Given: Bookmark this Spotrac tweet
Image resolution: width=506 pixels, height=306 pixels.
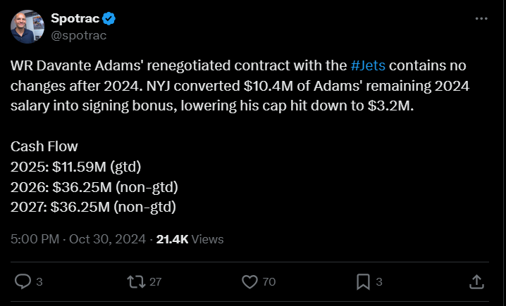Looking at the screenshot, I should coord(363,281).
